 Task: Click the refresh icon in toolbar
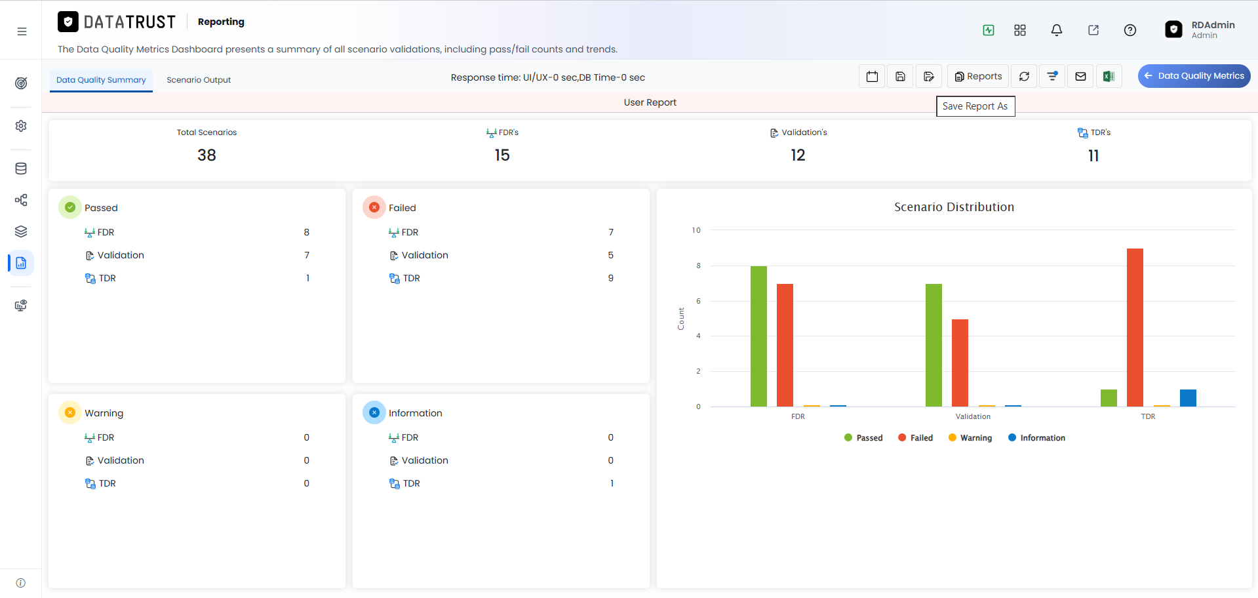(x=1024, y=77)
